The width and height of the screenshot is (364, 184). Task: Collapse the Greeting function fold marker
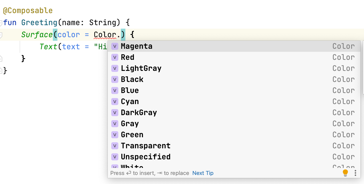(1, 23)
